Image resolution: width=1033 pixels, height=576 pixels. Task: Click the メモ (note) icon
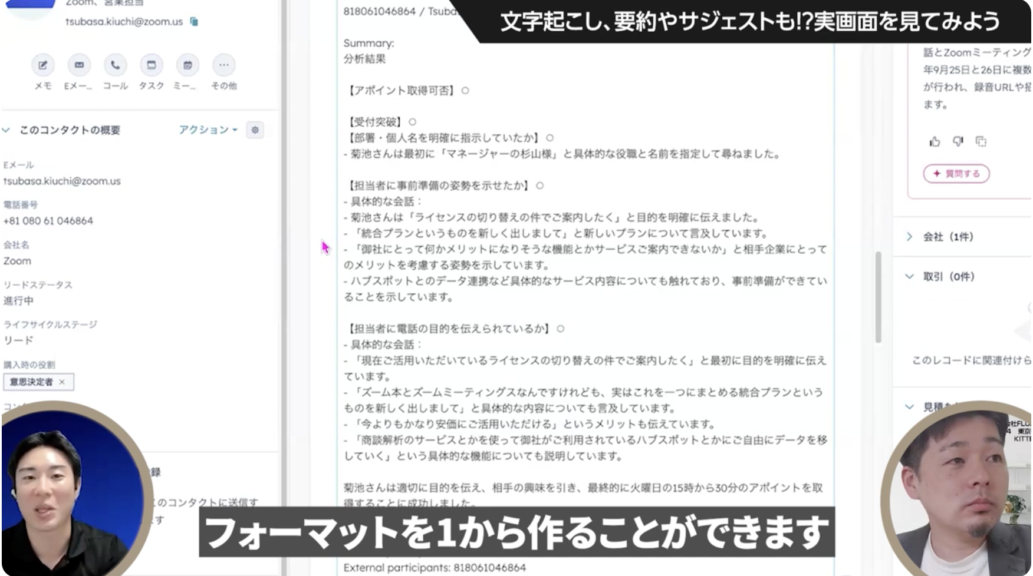click(43, 65)
